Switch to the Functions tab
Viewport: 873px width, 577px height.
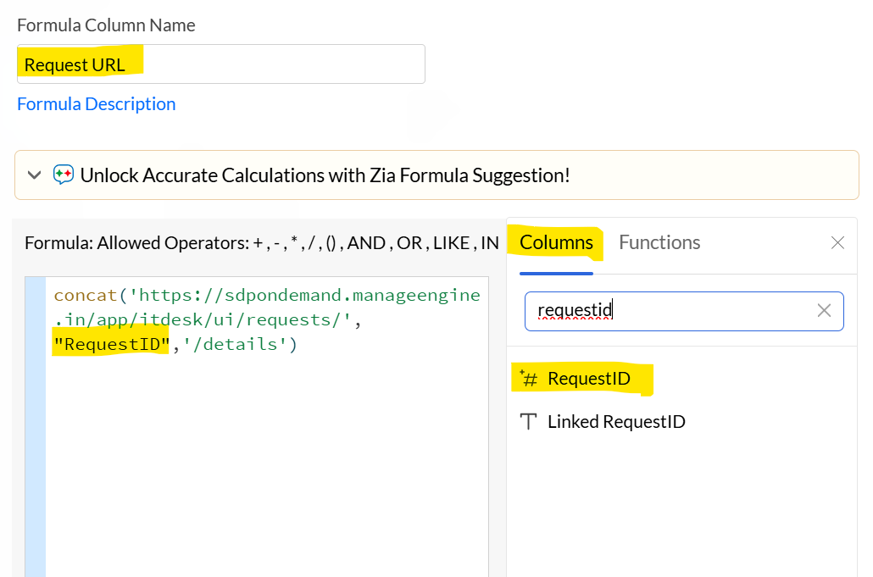click(x=659, y=242)
